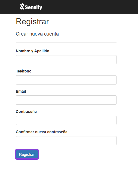Click into the Contraseña password box
This screenshot has height=172, width=138.
coord(66,120)
